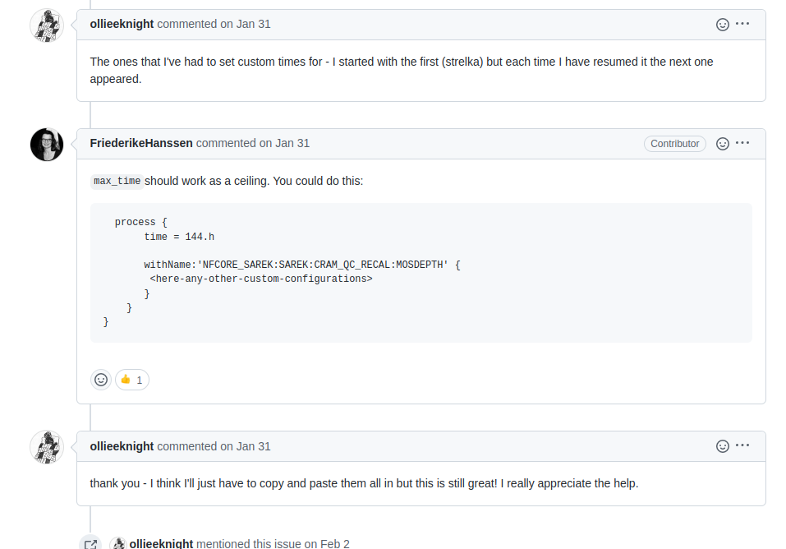Toggle the thumbs-up reaction on FriederikeHanssen's comment
Viewport: 786px width, 549px height.
131,379
